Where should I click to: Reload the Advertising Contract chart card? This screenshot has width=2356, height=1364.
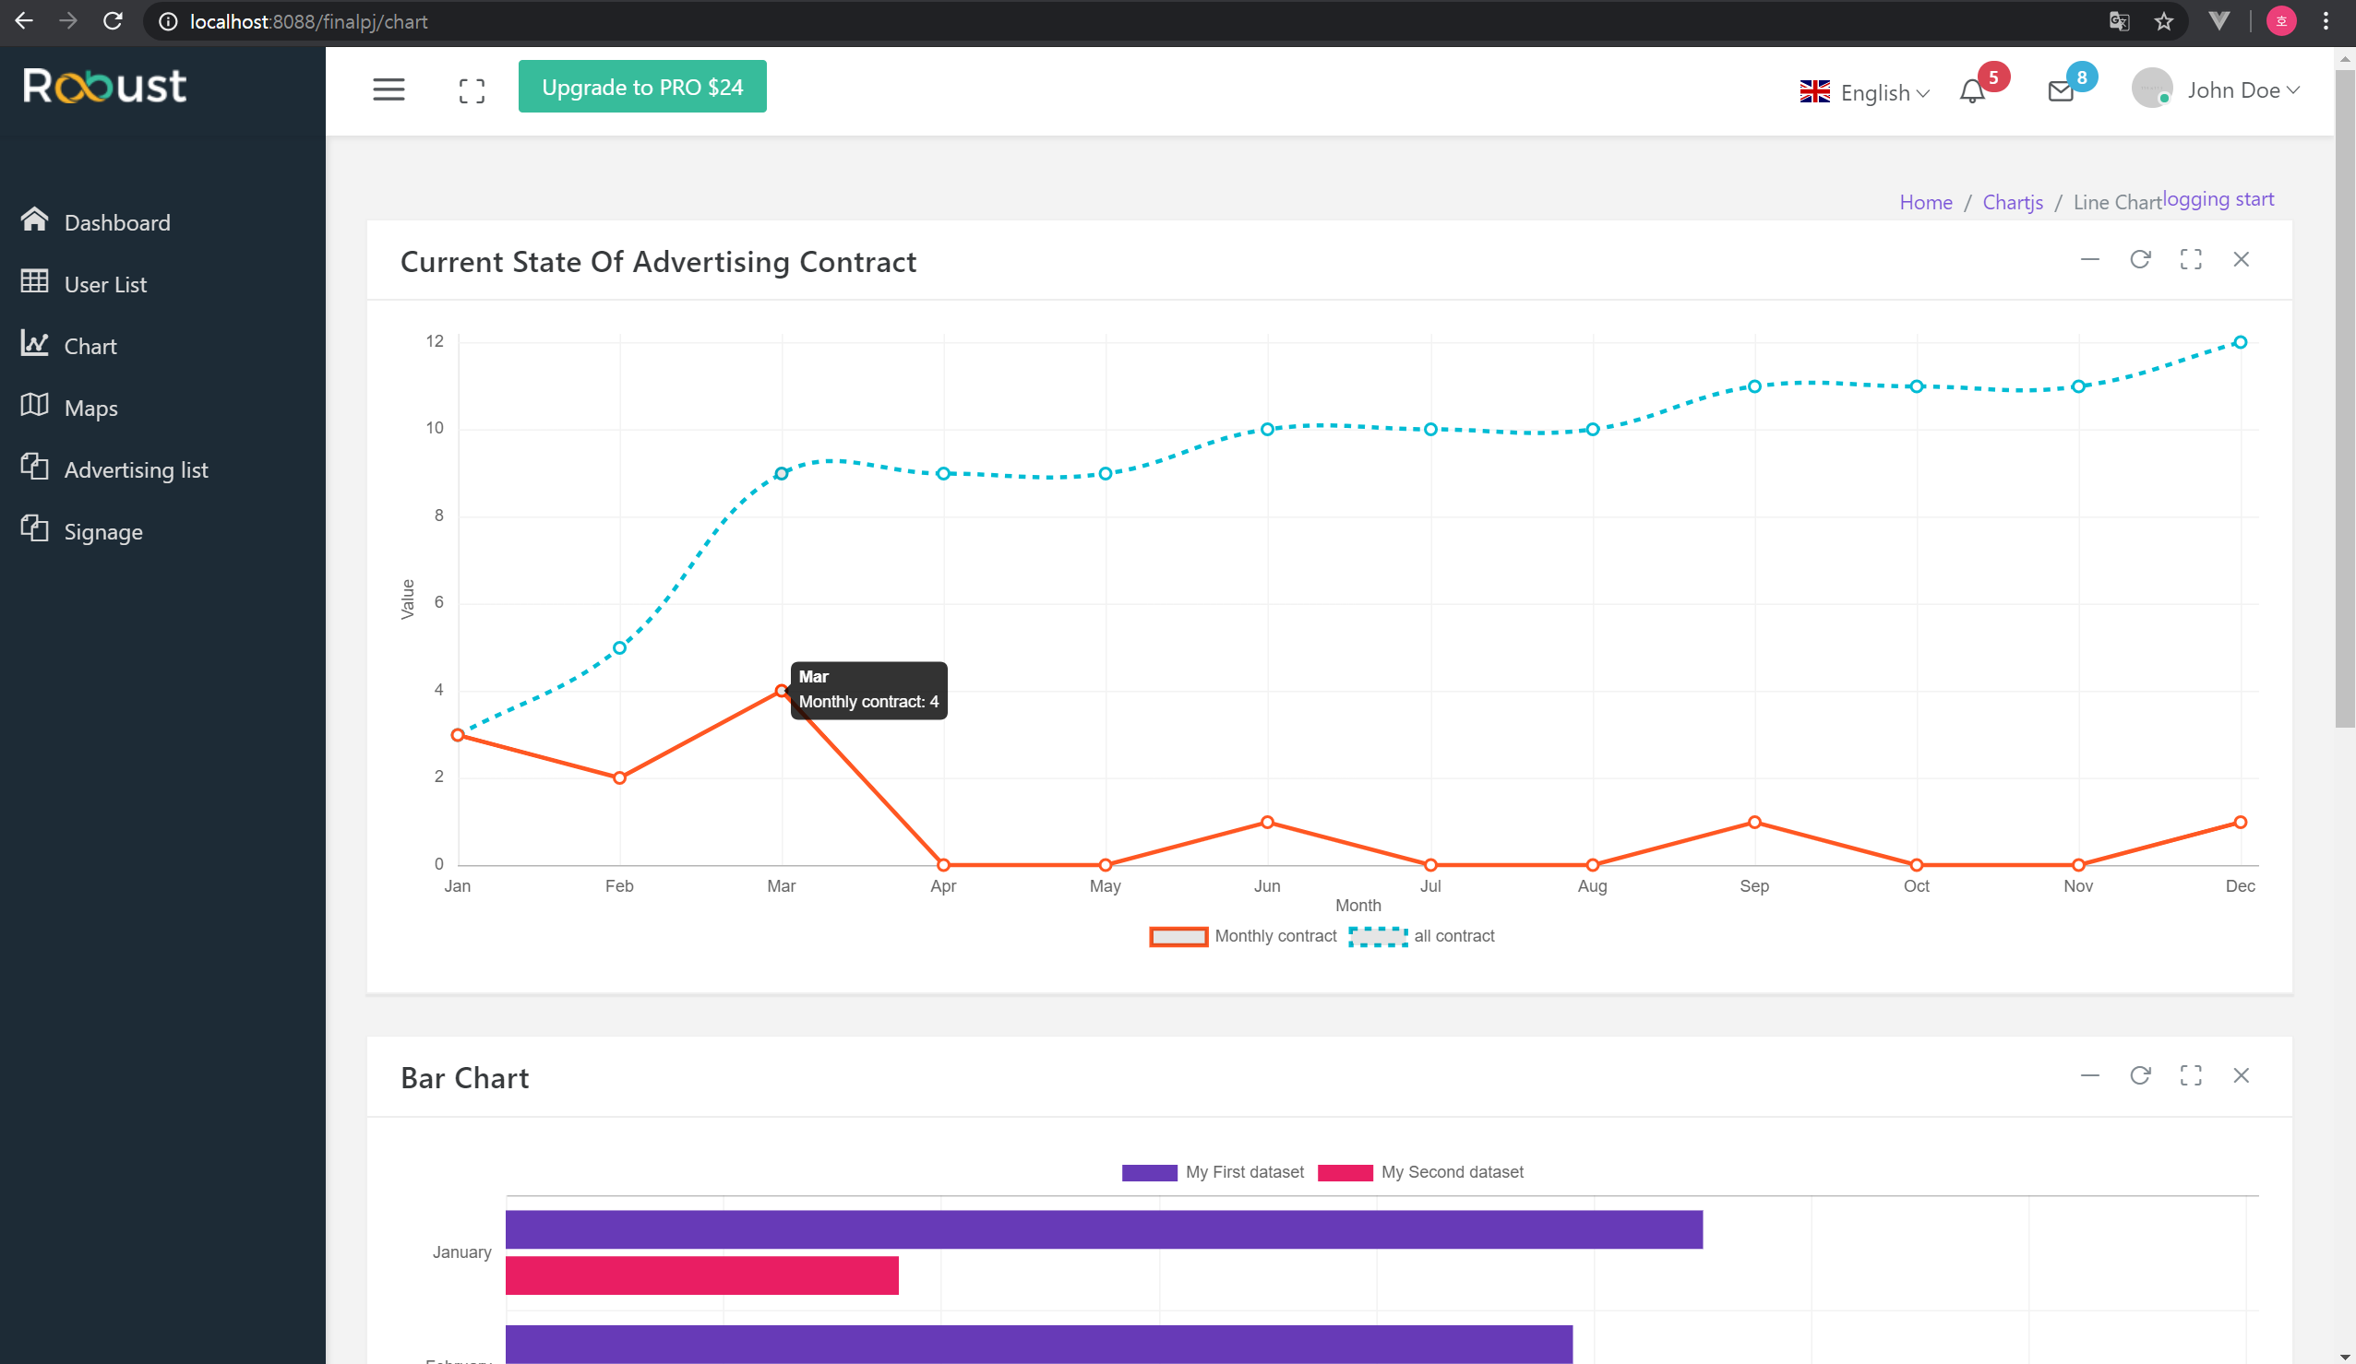(2140, 260)
